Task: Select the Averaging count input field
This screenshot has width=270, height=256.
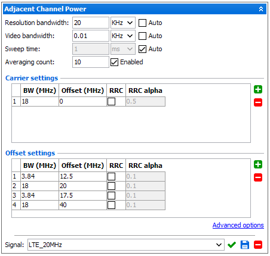Action: 91,62
